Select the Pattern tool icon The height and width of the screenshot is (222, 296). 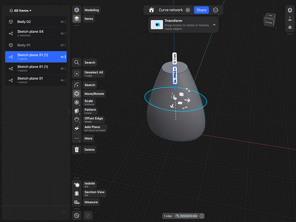tap(77, 111)
